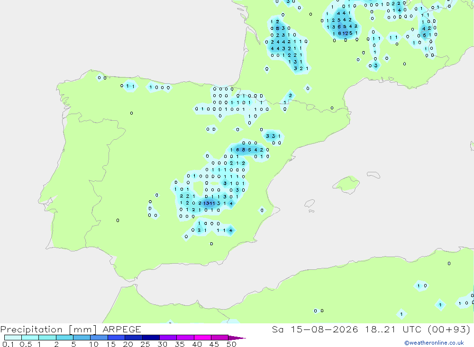
Task: Click the '13' precipitation value in southeastern Spain
Action: [207, 204]
